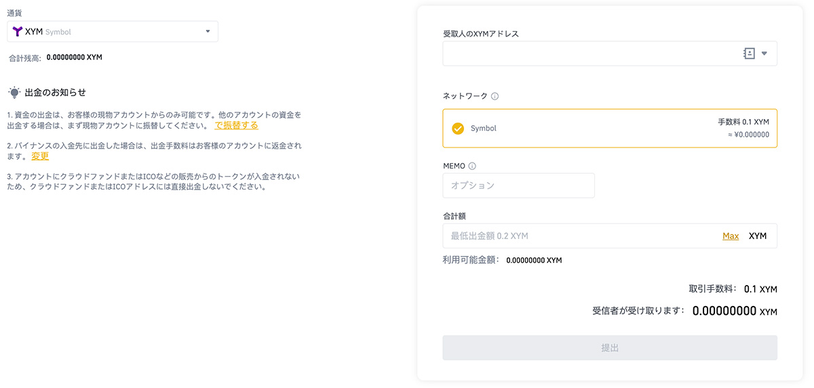814x388 pixels.
Task: Click the 変更 change link
Action: (40, 156)
